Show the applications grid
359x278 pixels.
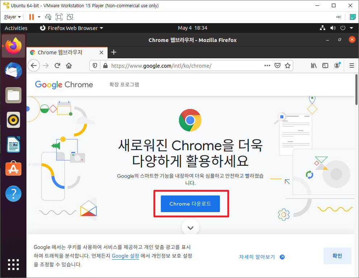13,265
